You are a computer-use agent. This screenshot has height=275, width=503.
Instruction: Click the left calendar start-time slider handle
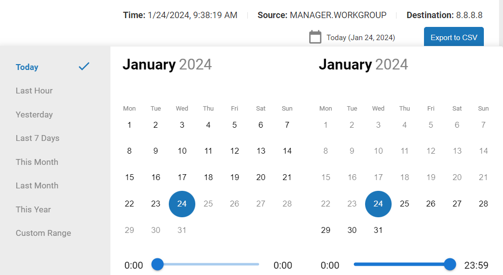click(x=157, y=264)
